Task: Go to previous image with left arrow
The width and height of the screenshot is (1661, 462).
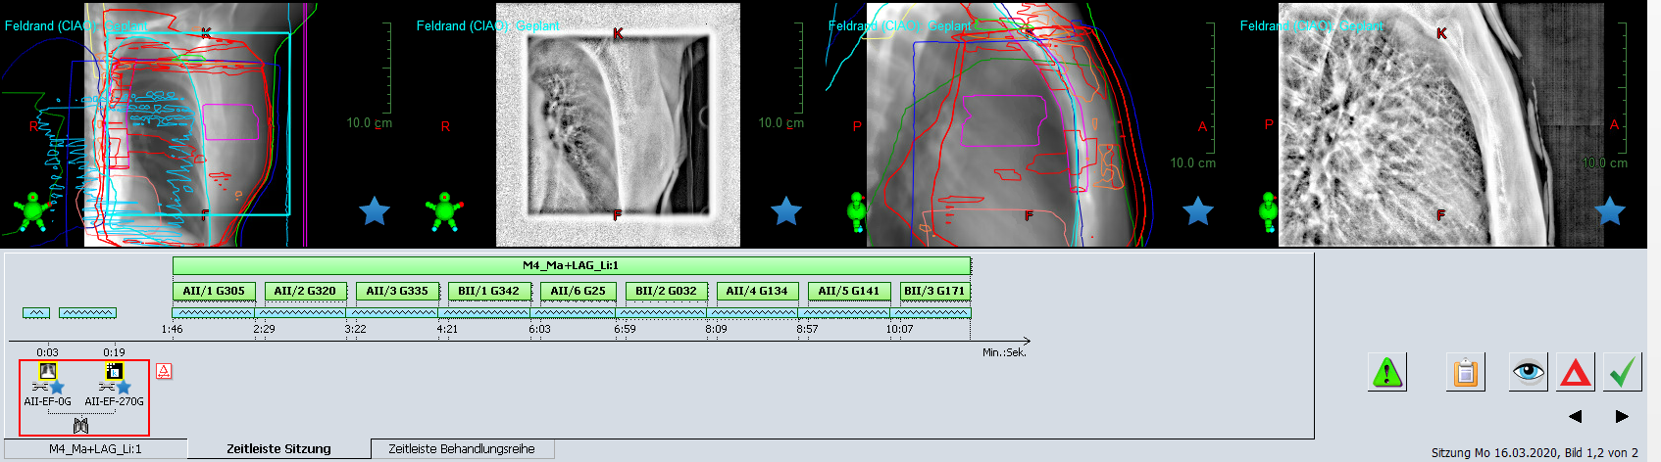Action: tap(1575, 416)
